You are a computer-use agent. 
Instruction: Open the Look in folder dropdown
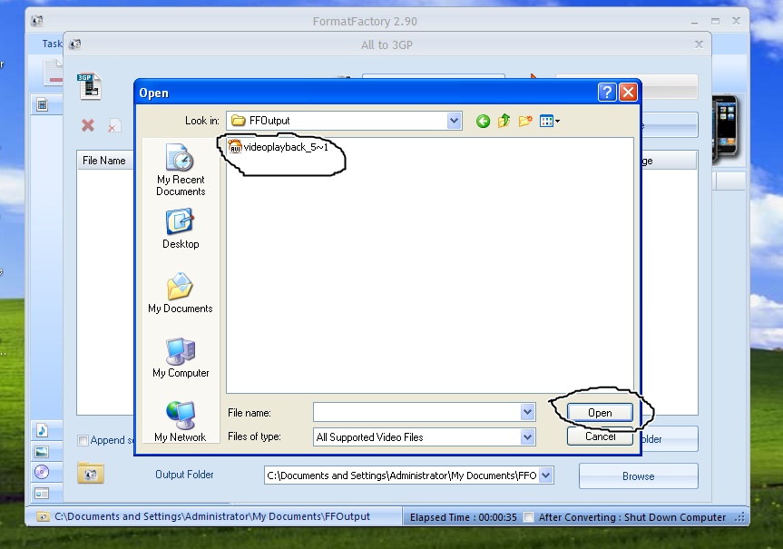pyautogui.click(x=454, y=121)
